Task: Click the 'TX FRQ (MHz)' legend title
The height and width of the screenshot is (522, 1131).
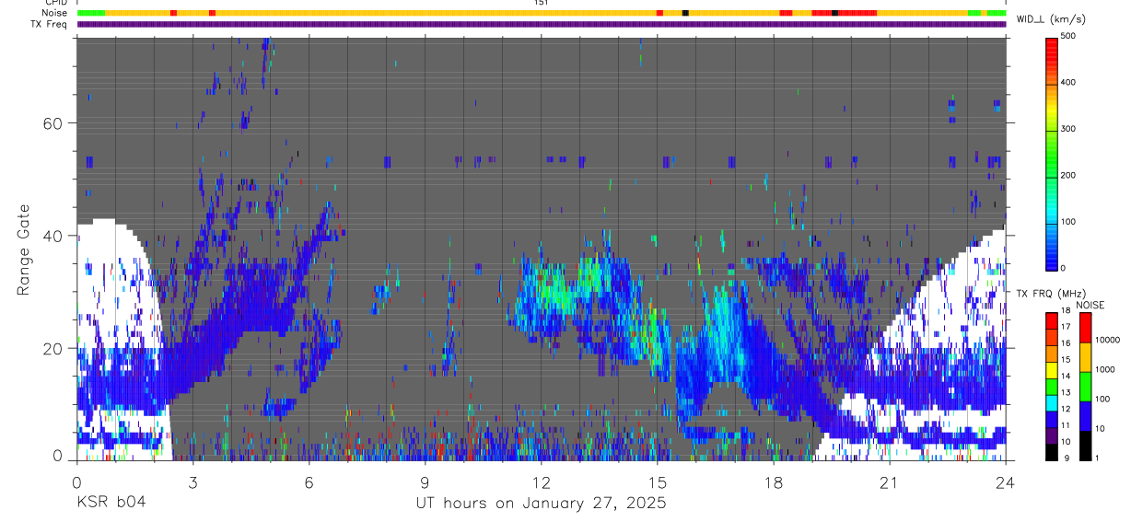Action: click(1049, 293)
